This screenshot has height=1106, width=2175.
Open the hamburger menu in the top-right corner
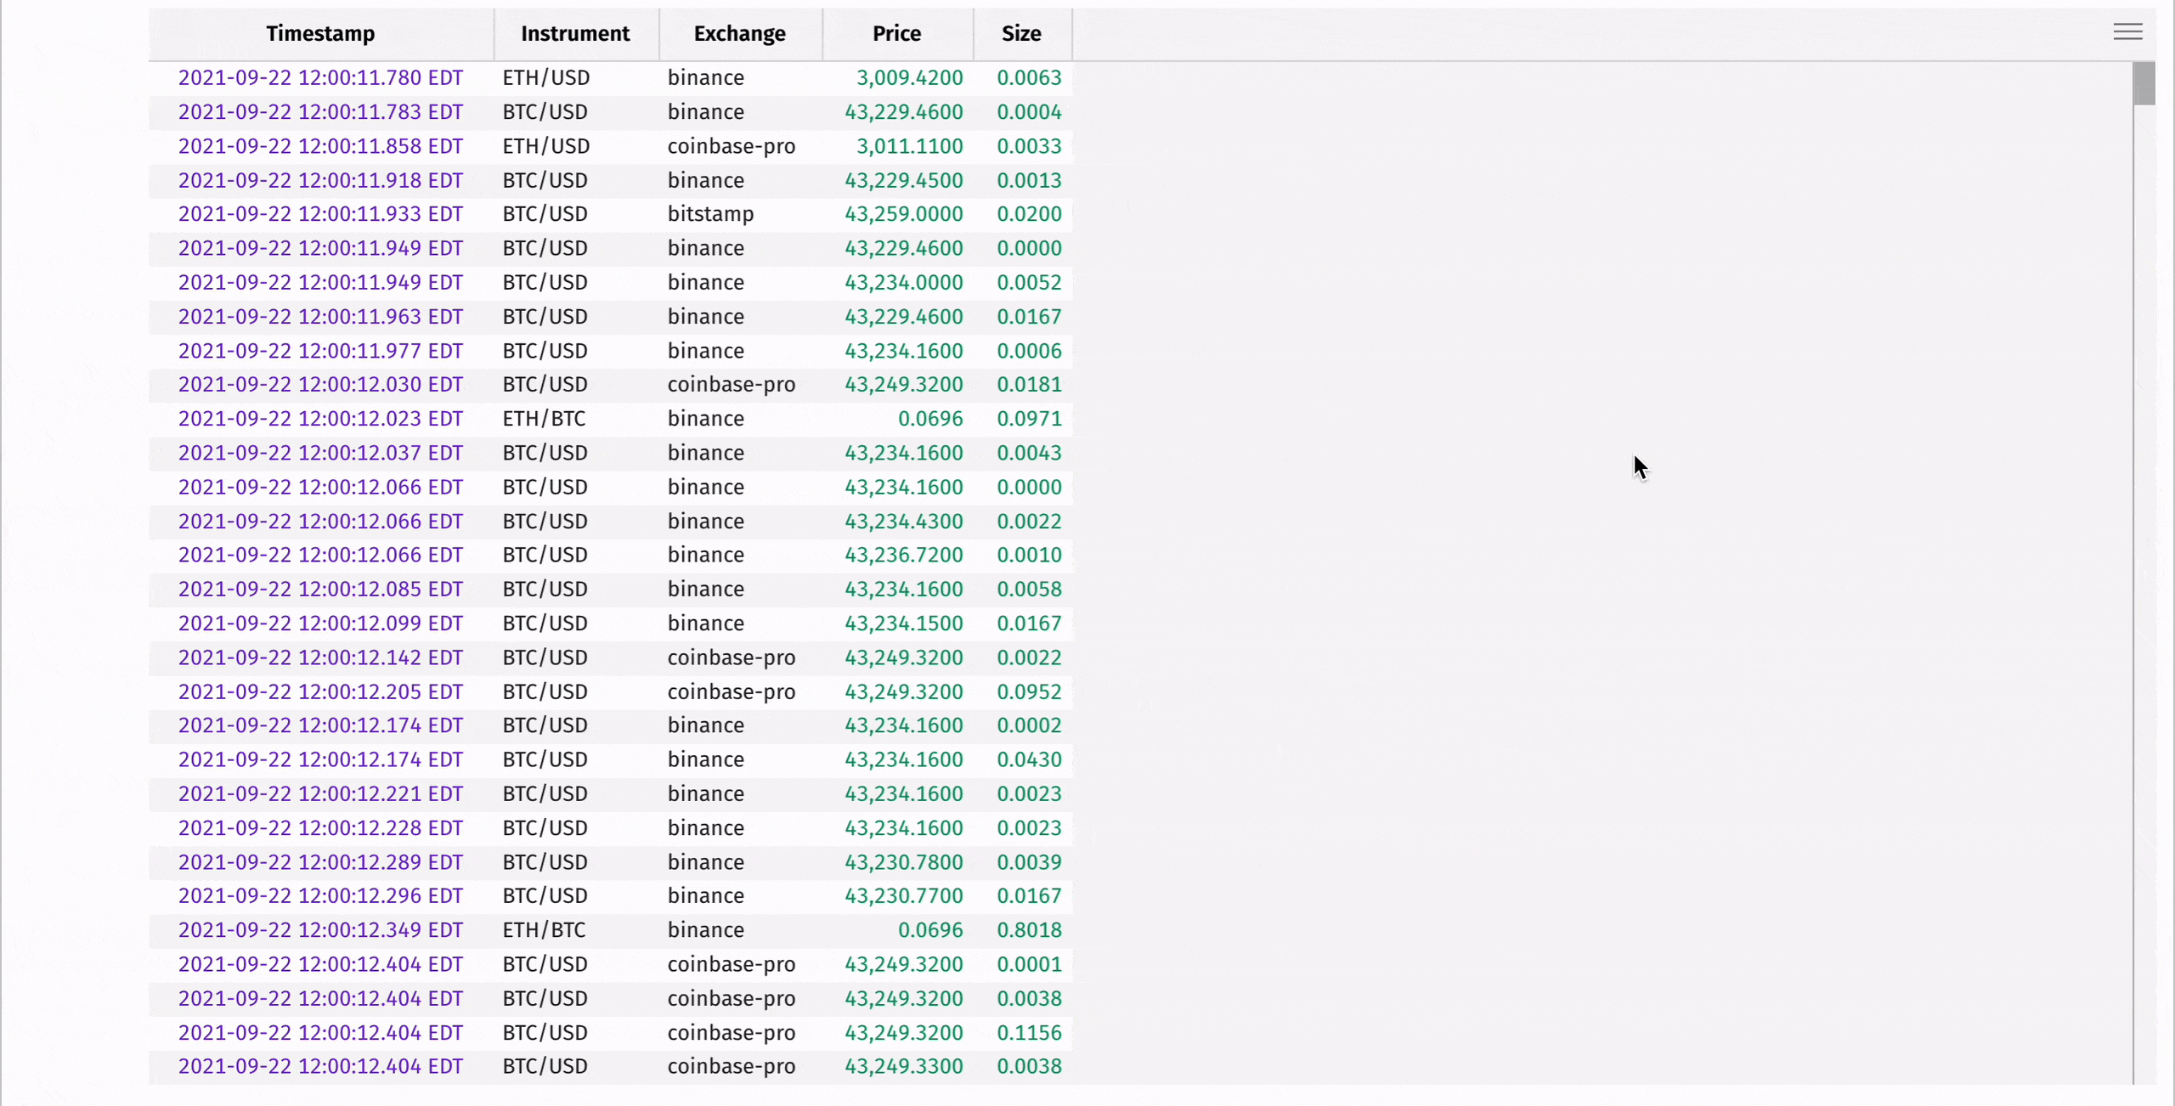pyautogui.click(x=2129, y=31)
